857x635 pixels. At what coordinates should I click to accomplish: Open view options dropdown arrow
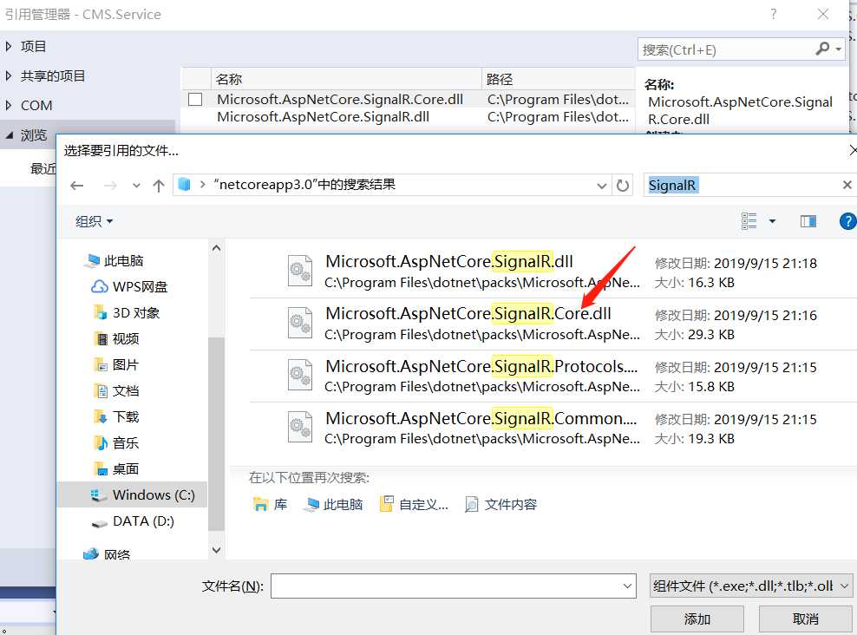772,220
